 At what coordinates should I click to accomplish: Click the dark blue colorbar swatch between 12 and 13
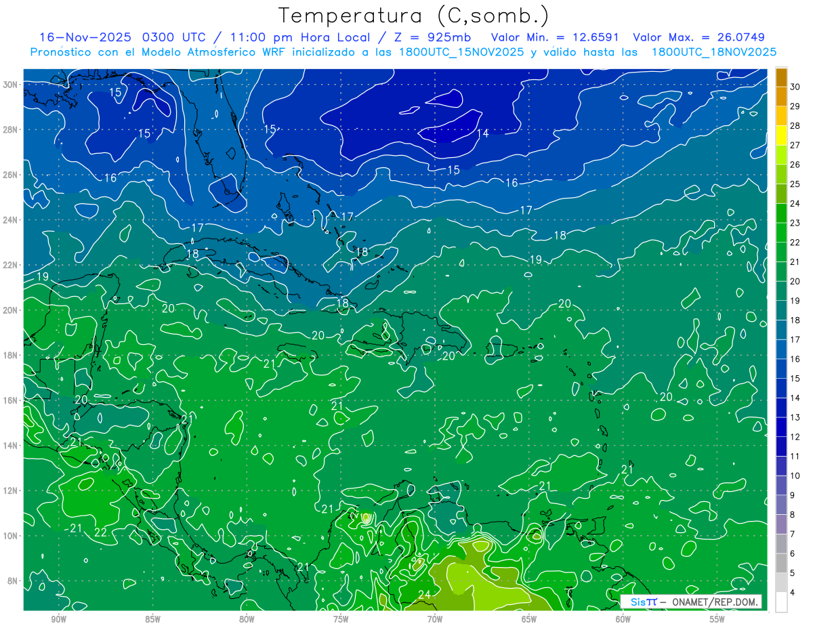coord(781,427)
